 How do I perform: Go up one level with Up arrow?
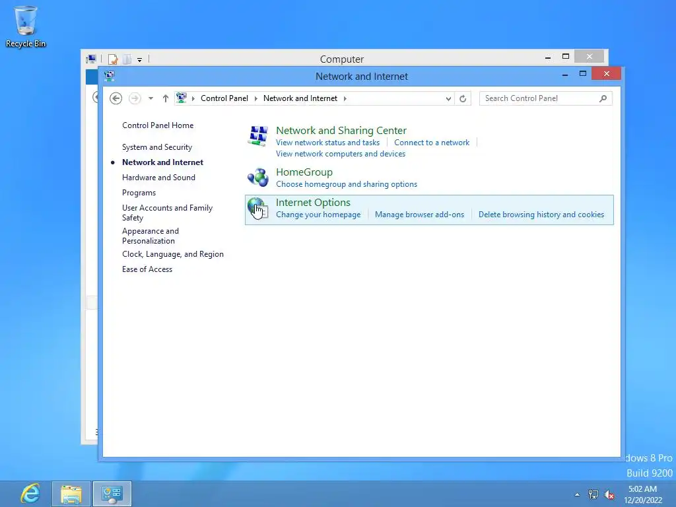[x=166, y=98]
